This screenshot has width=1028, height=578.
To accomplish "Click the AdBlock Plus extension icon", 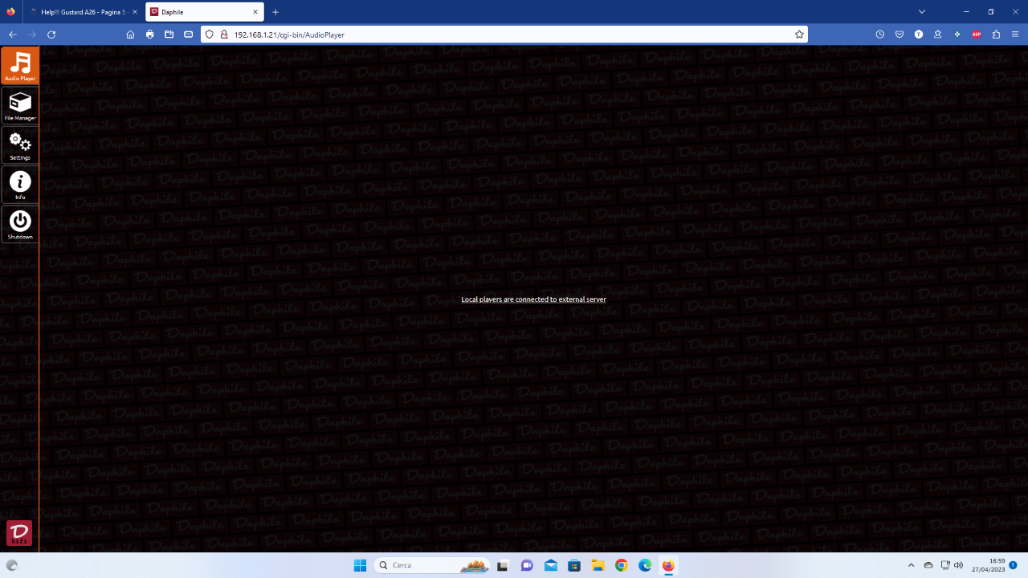I will (x=977, y=35).
